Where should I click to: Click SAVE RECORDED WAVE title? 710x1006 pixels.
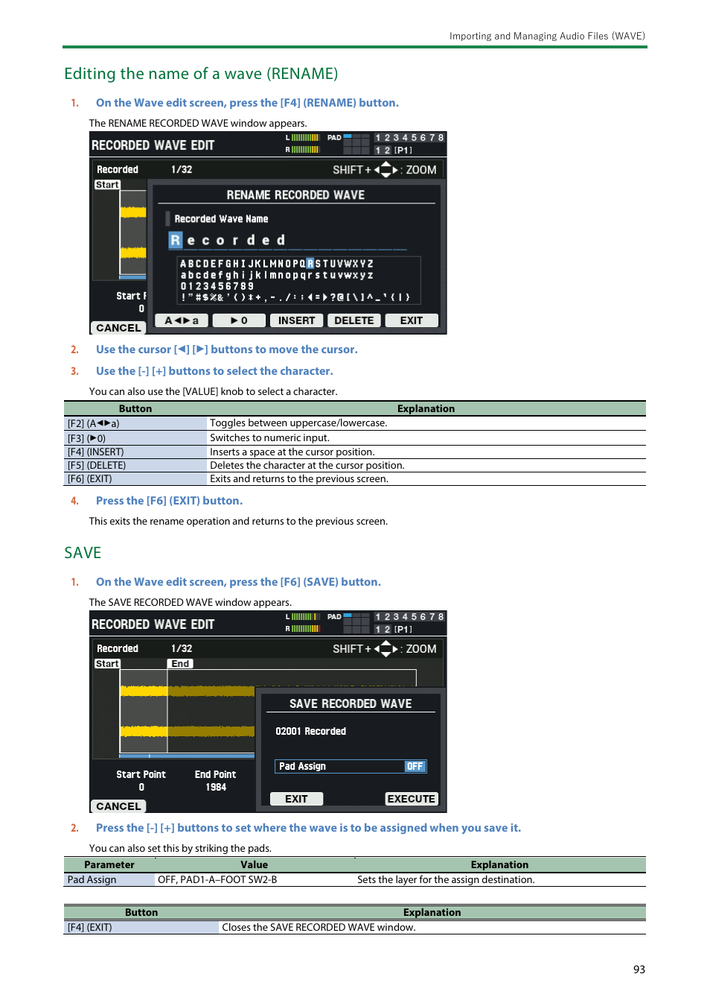[x=351, y=704]
